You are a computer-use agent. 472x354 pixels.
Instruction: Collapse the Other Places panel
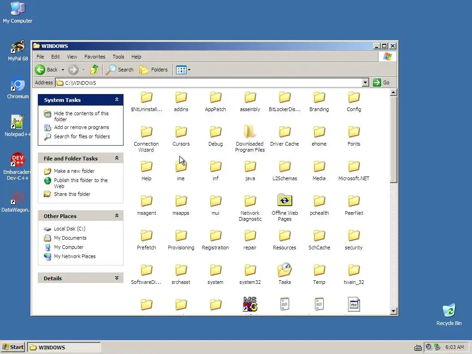(117, 216)
